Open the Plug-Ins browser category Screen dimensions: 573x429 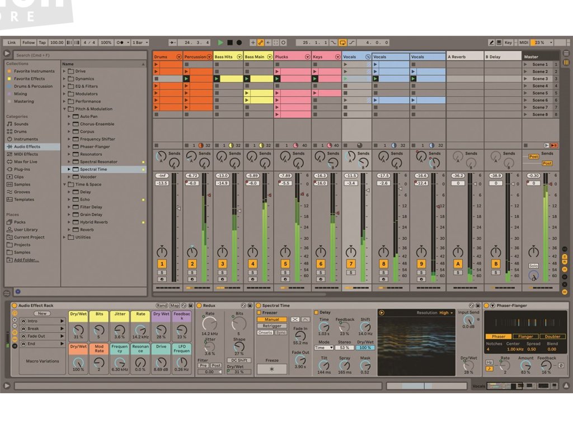click(x=22, y=169)
